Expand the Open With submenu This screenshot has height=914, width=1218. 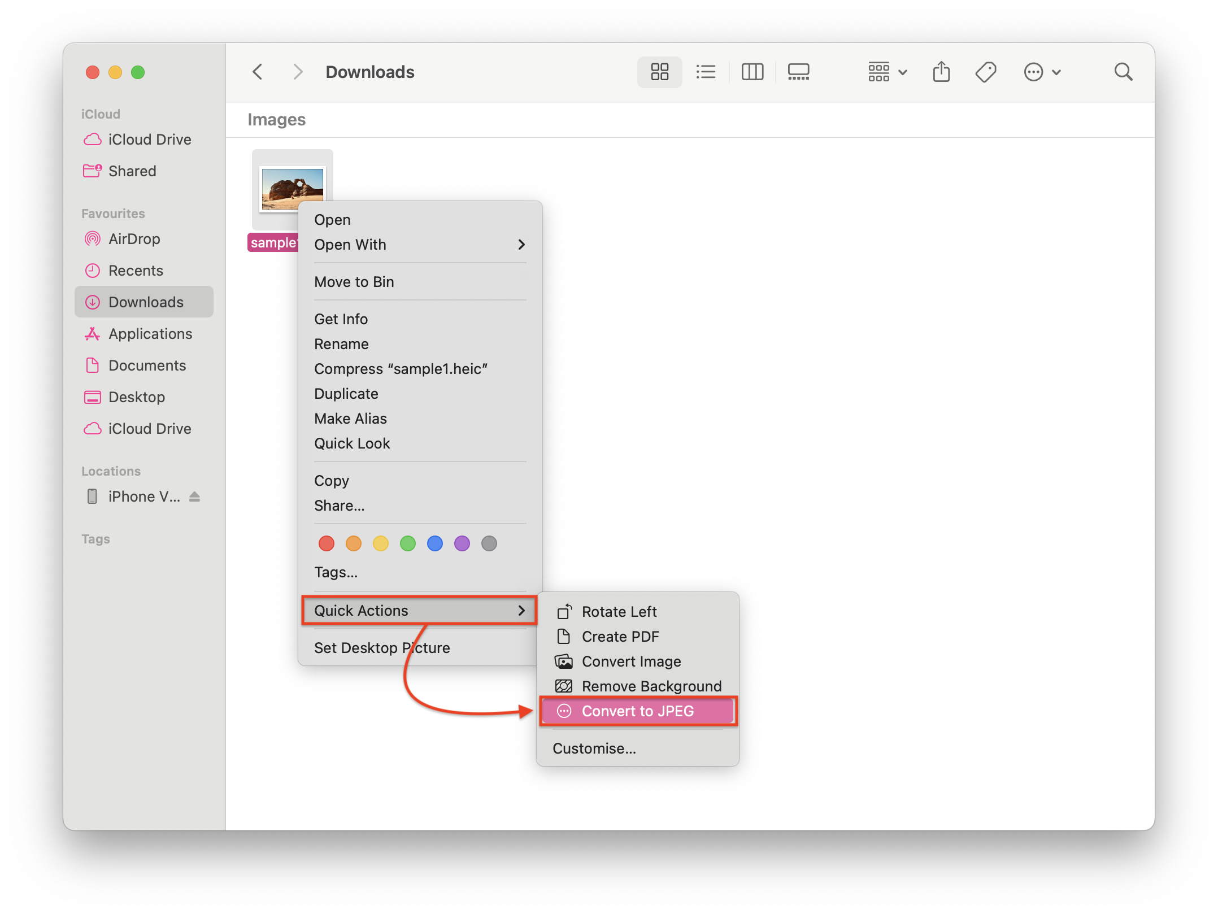tap(420, 245)
